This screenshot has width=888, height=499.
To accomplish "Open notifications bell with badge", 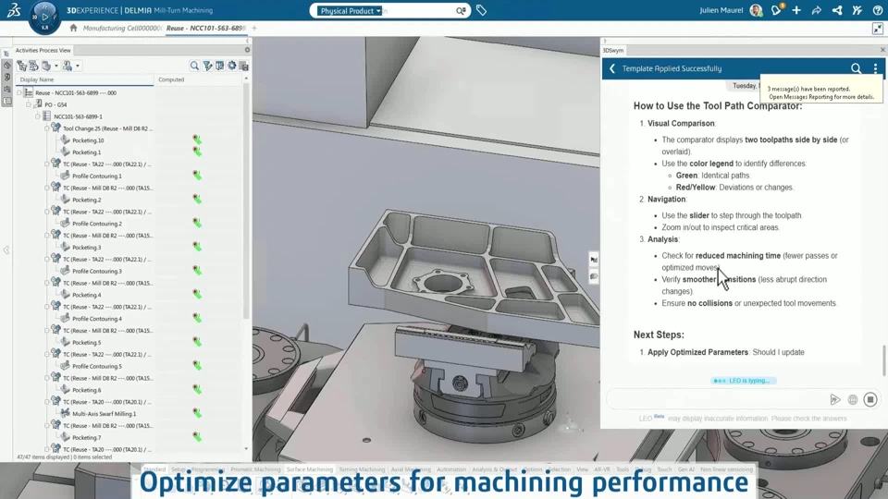I will click(x=777, y=10).
